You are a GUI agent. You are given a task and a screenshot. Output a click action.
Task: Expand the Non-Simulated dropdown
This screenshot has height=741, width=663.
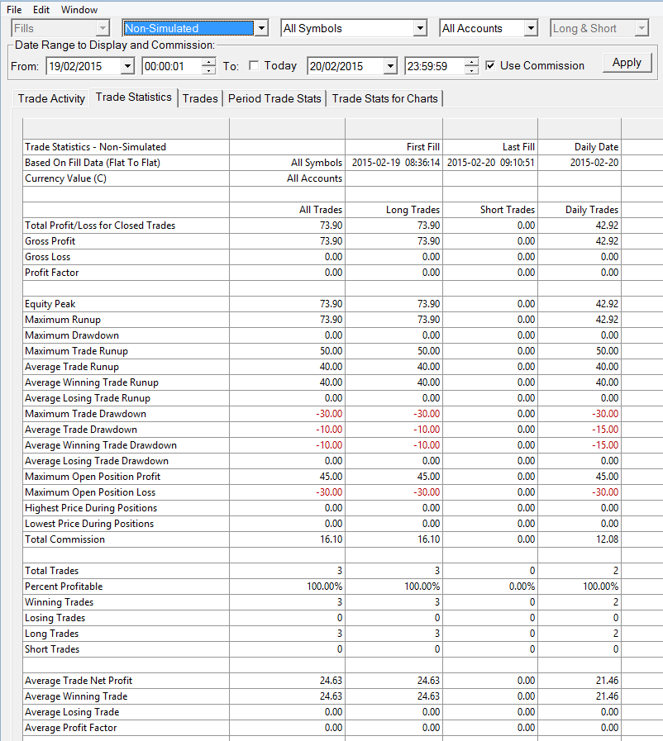point(261,28)
